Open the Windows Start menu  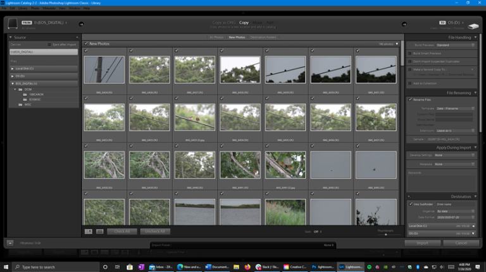[x=6, y=267]
